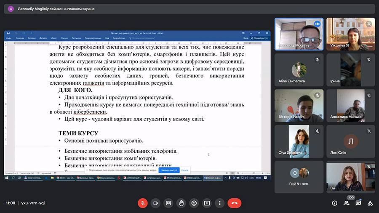
Task: Open the Ссылки tab in shared Word
Action: pyautogui.click(x=64, y=38)
